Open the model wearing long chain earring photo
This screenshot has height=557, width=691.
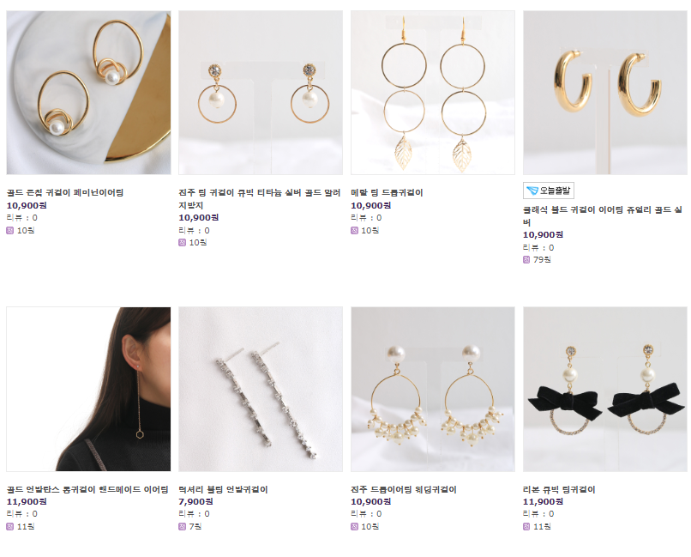[88, 390]
